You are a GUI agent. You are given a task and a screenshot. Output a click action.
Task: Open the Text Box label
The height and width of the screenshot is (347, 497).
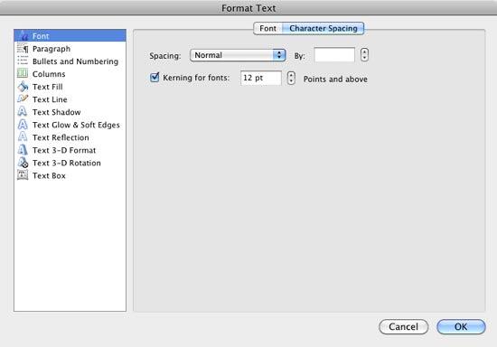point(49,175)
